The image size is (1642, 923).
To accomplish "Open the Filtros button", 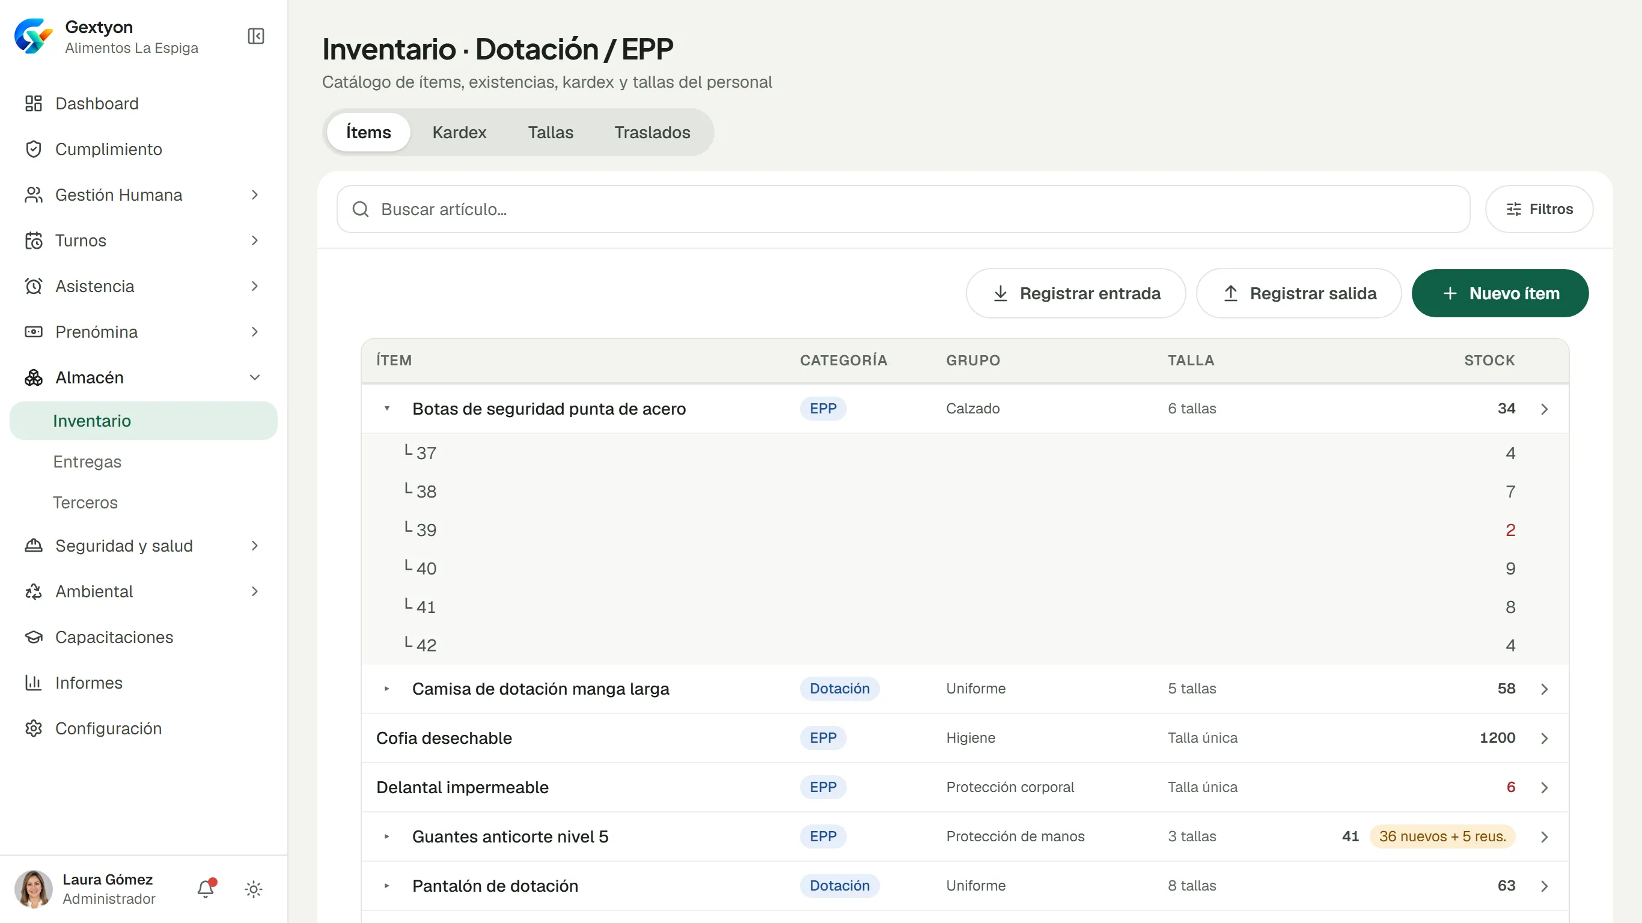I will [x=1539, y=209].
